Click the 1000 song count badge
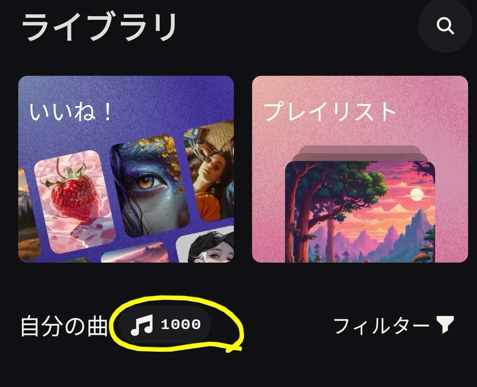Viewport: 477px width, 387px height. [x=164, y=325]
